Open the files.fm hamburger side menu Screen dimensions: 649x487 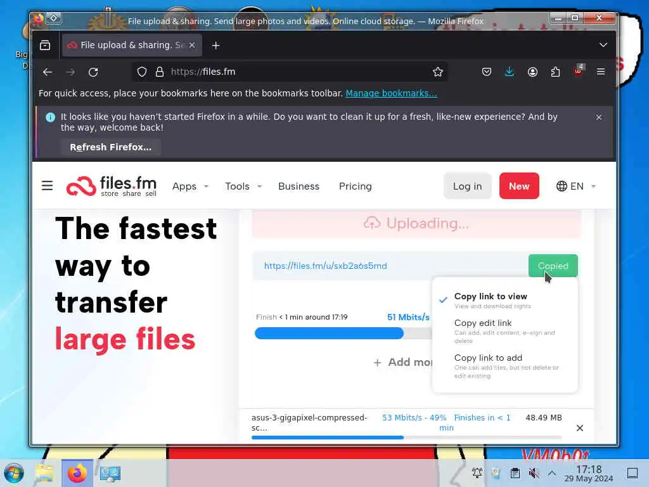coord(47,186)
